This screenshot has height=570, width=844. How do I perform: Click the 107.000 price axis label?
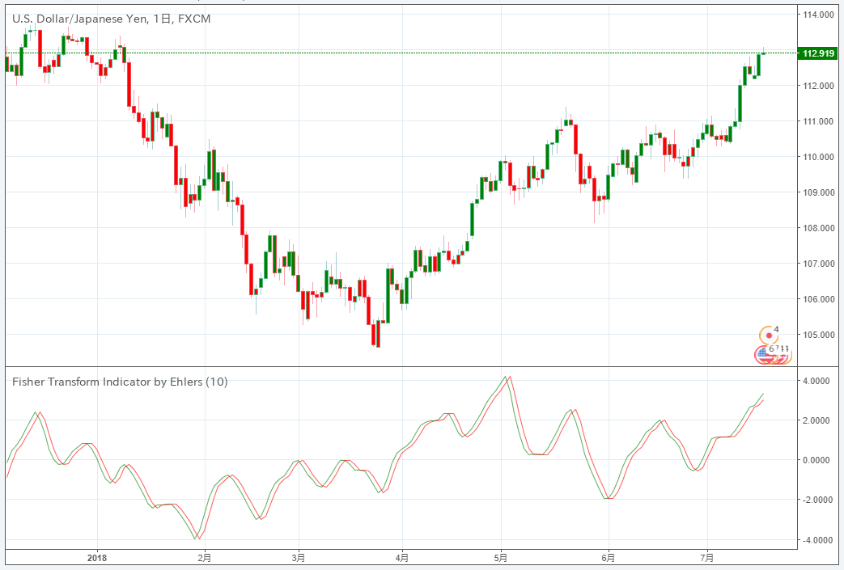pos(818,264)
